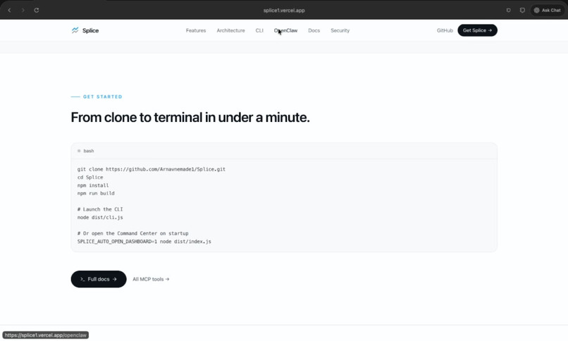Open the Features nav item
Screen dimensions: 568x341
click(196, 30)
